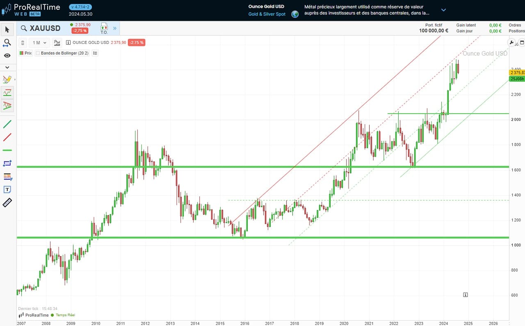Select the ruler measurement tool
The image size is (525, 326).
pos(7,203)
